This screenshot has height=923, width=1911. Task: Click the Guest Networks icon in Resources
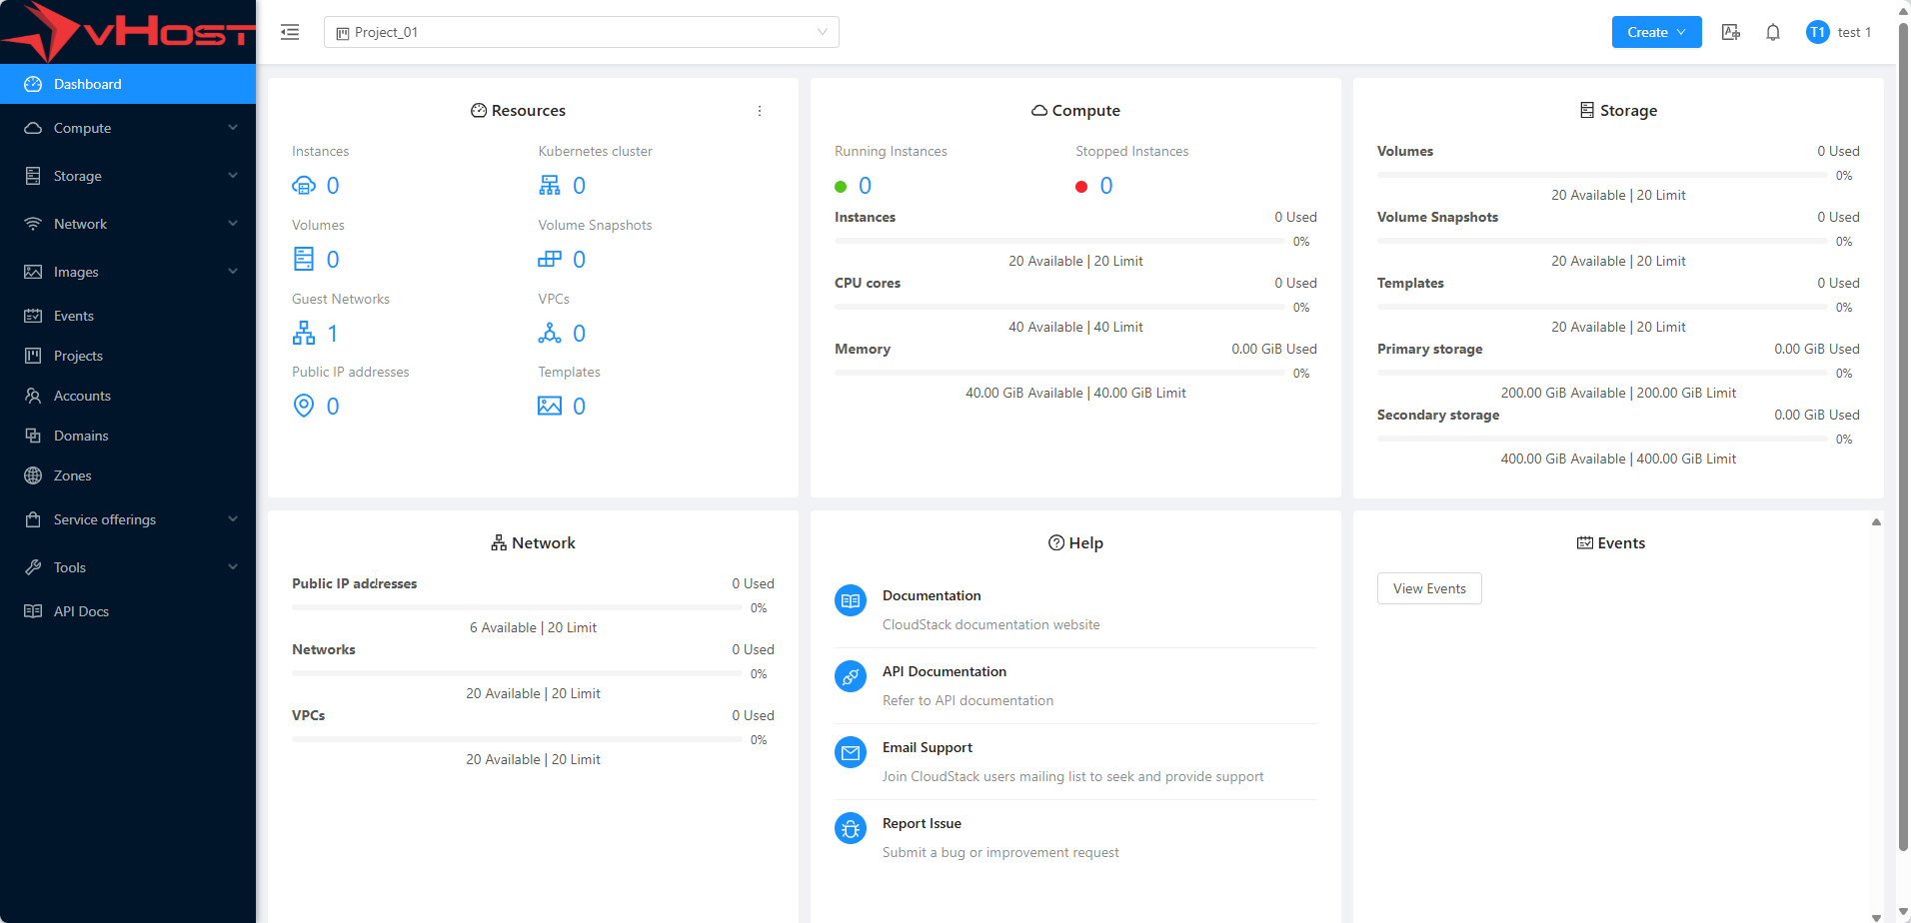[303, 333]
